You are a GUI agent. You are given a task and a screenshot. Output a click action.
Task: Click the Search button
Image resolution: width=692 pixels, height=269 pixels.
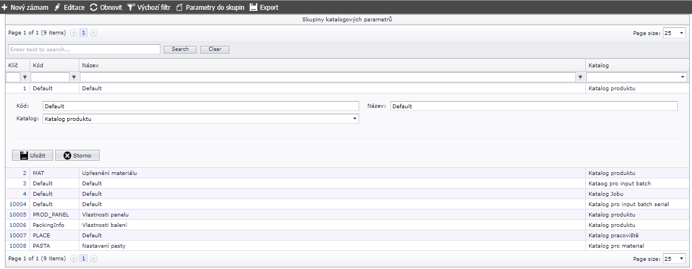point(180,49)
